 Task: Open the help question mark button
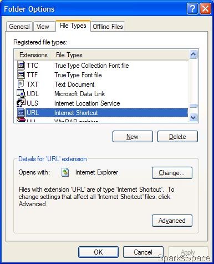(x=192, y=9)
